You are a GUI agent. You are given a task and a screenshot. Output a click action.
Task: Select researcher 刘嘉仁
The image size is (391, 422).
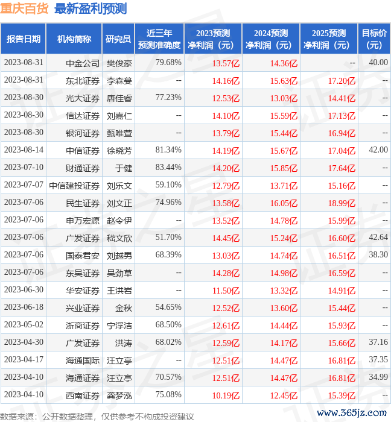tap(119, 116)
